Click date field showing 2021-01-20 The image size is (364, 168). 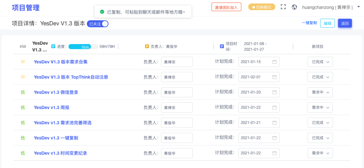click(x=259, y=92)
